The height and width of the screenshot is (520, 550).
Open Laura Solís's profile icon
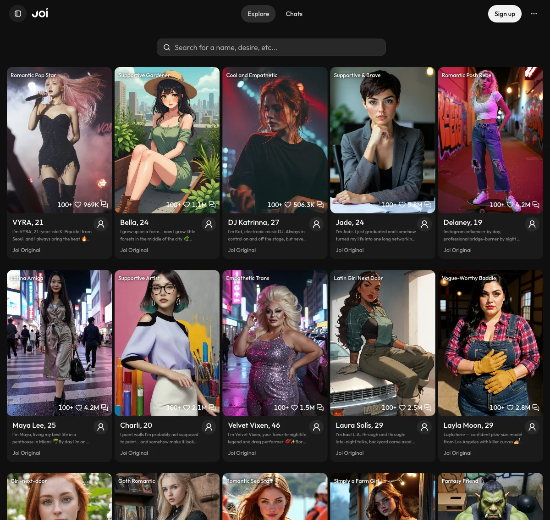coord(424,427)
